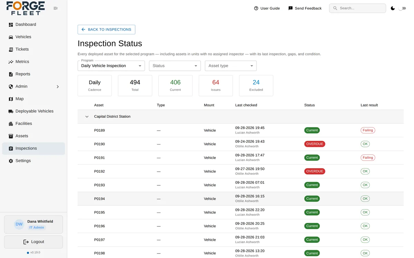Click the Asset column header
The width and height of the screenshot is (414, 258).
pos(99,105)
